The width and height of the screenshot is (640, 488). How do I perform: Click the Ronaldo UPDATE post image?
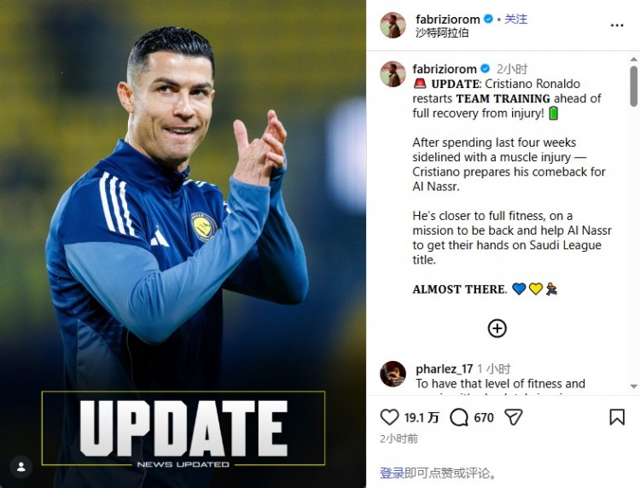point(183,244)
